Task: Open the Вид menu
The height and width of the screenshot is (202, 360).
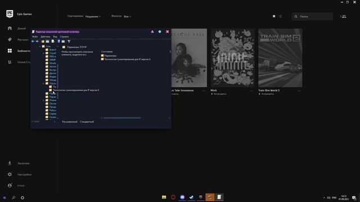Action: click(55, 36)
